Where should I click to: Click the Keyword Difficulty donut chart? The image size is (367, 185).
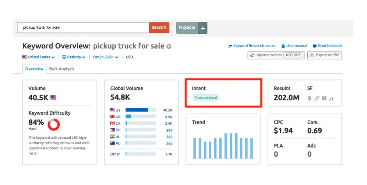coord(54,125)
